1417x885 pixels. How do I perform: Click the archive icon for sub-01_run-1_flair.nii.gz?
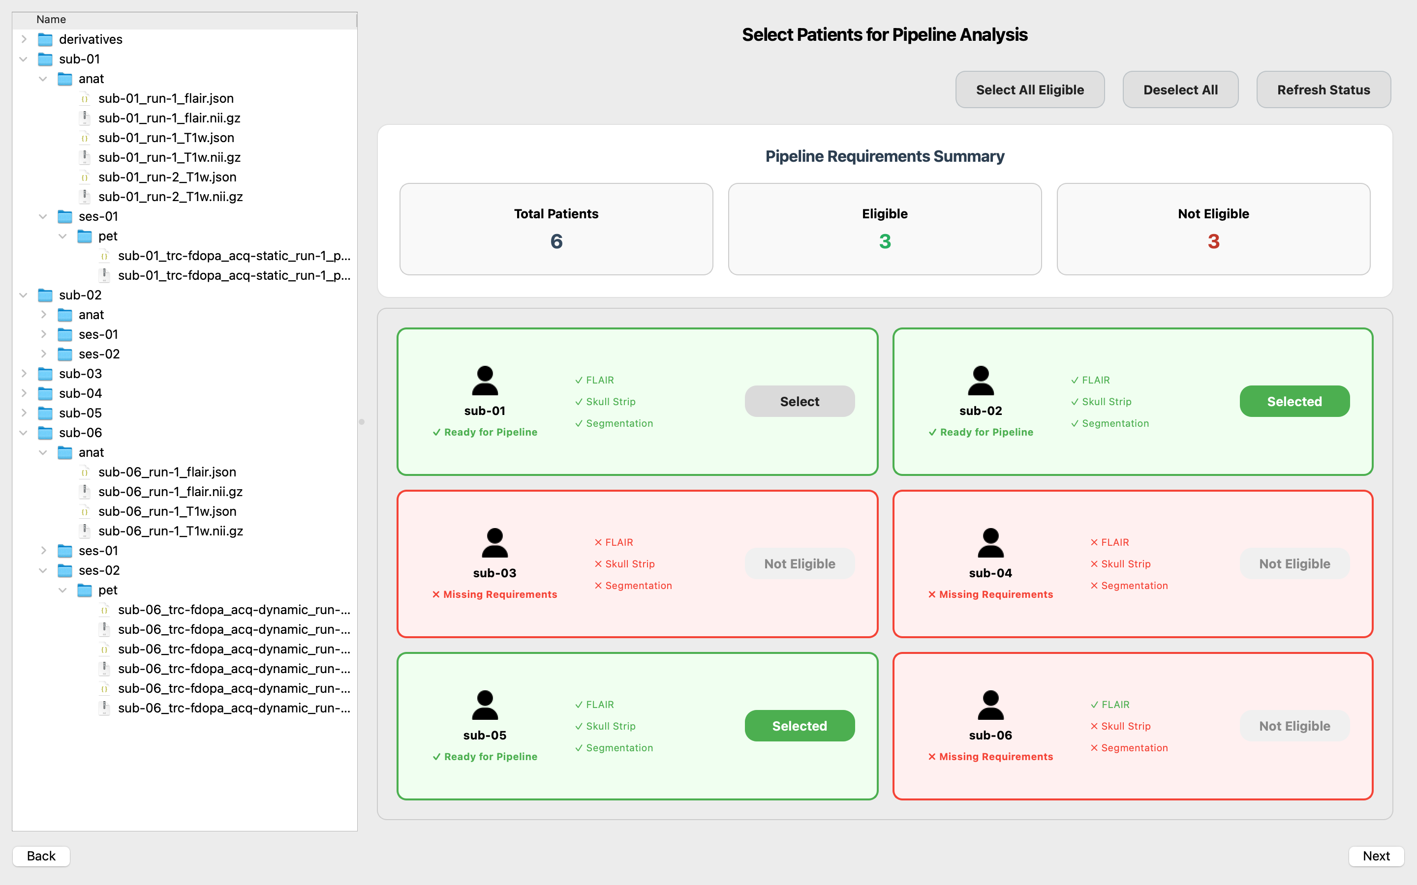(x=85, y=118)
